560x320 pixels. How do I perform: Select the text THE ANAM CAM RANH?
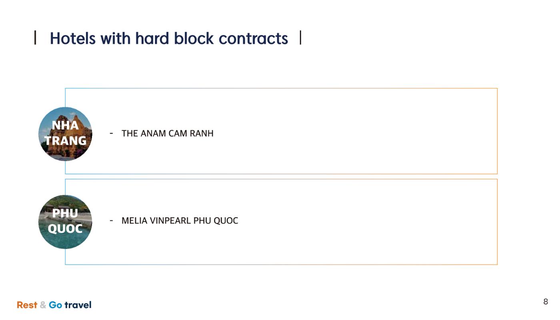tap(168, 134)
